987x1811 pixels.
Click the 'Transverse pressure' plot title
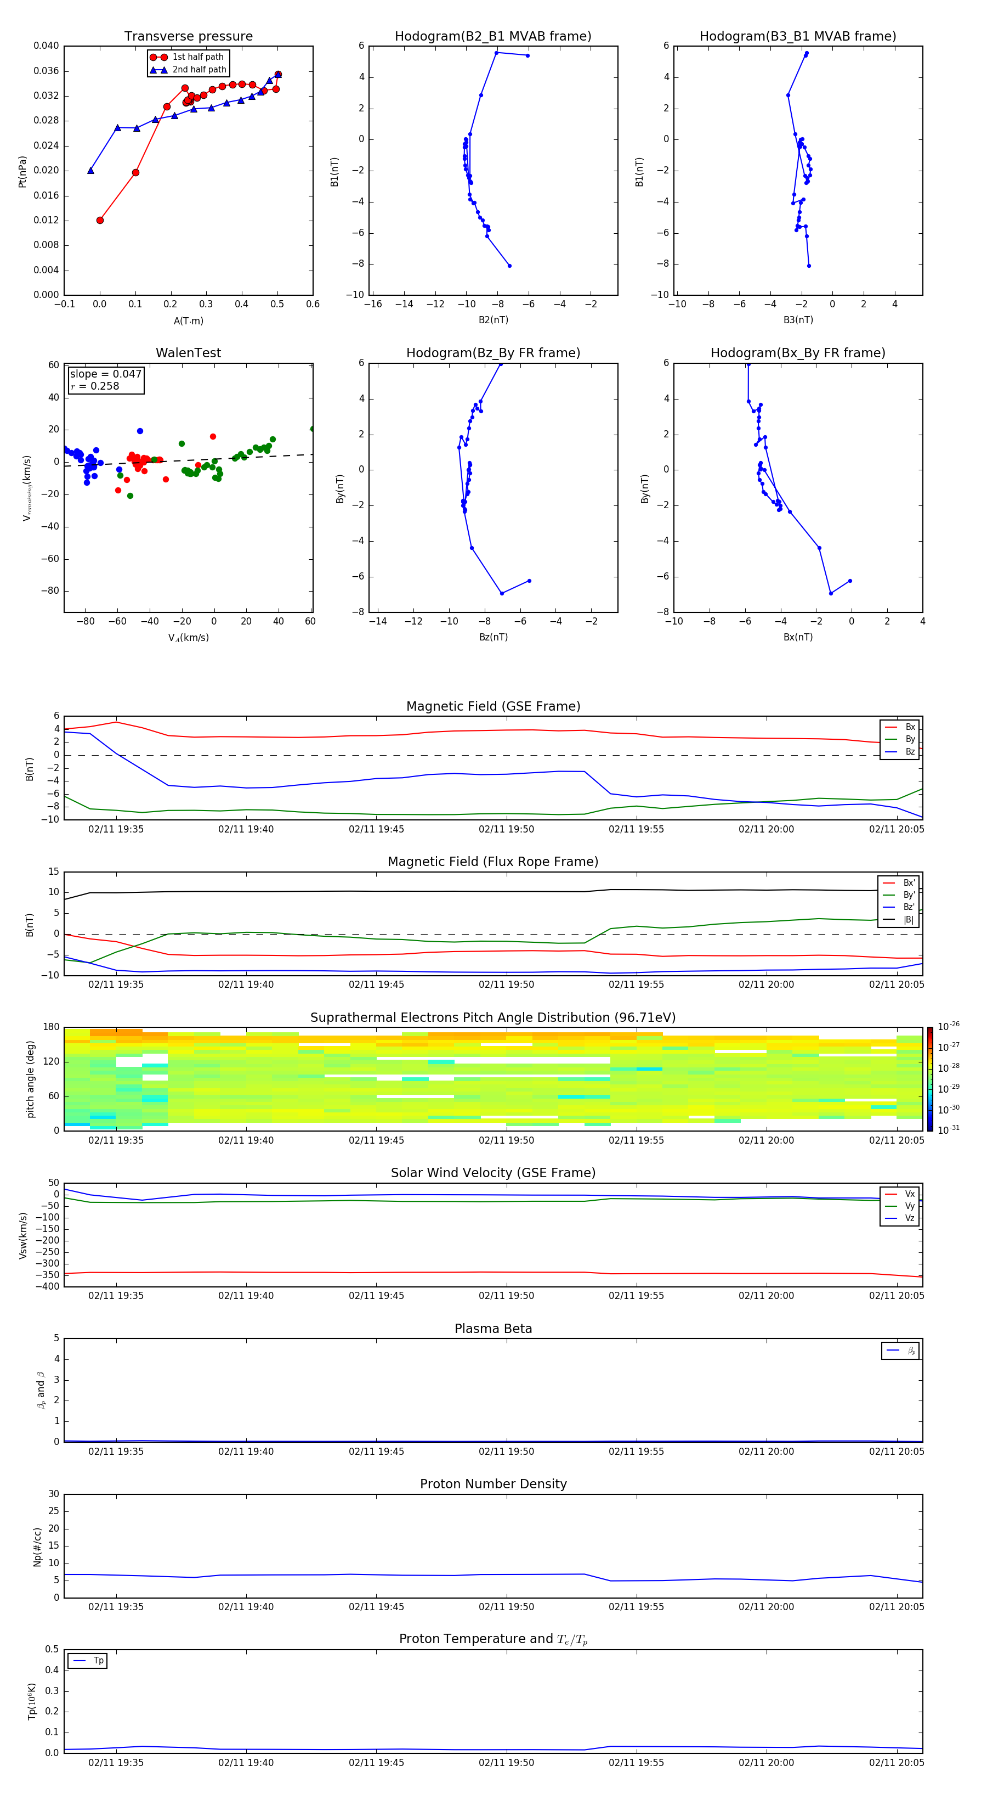coord(188,36)
